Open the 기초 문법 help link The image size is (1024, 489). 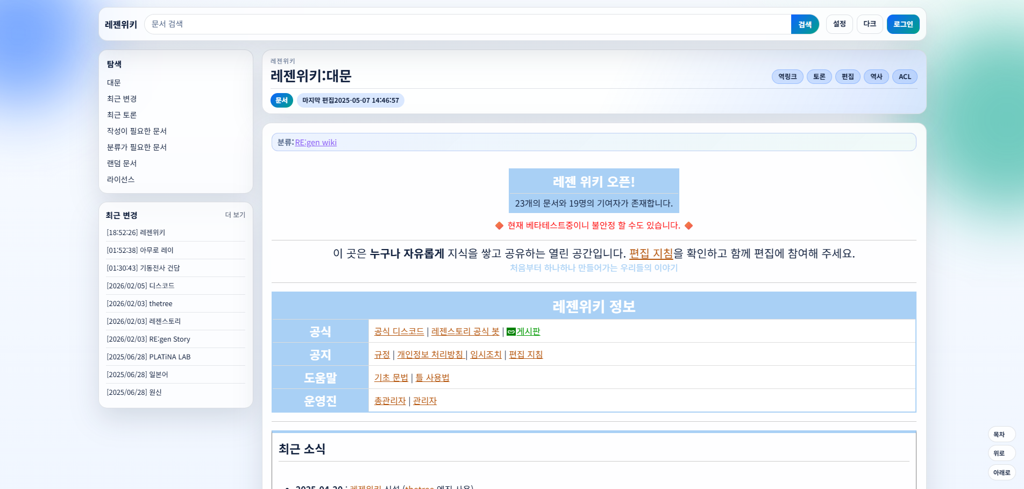pos(391,378)
